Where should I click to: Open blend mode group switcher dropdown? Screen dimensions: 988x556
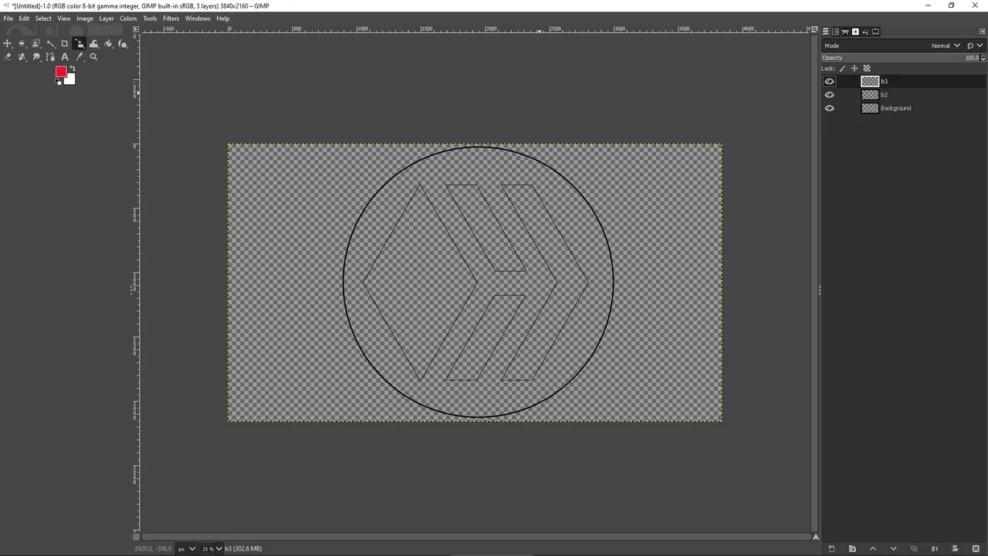(x=976, y=46)
